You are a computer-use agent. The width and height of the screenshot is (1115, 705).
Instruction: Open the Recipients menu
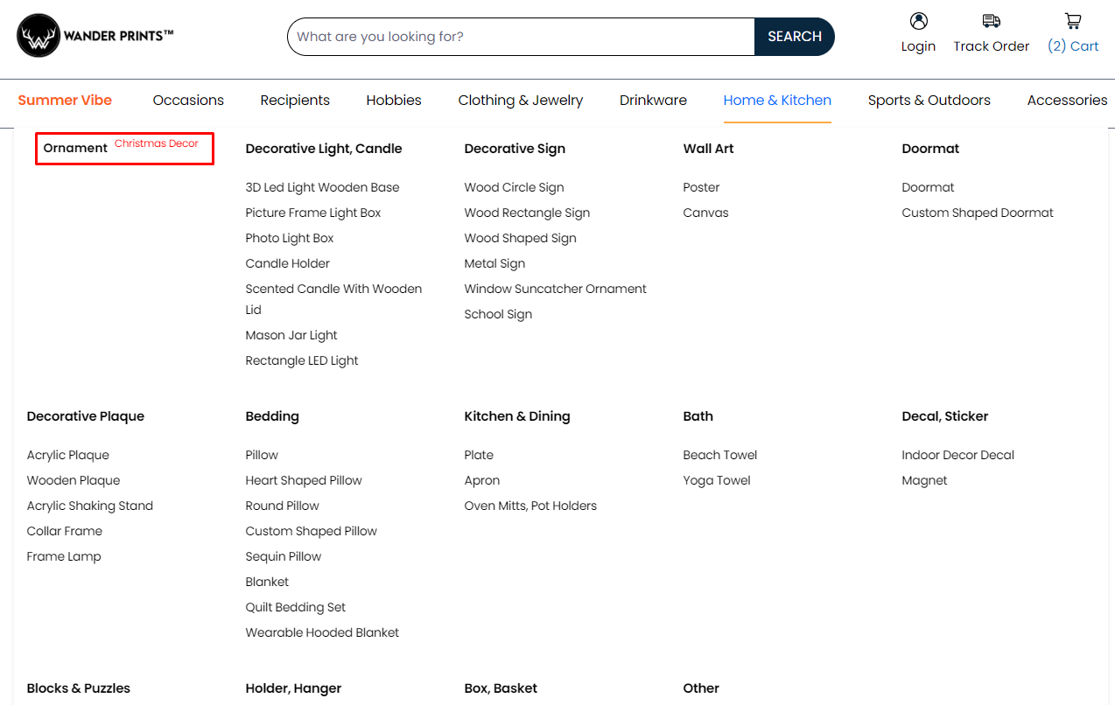tap(295, 101)
